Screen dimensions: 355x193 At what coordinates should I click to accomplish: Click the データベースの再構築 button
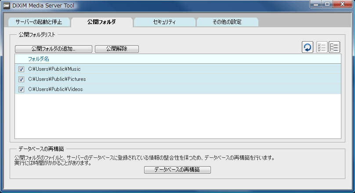point(177,170)
